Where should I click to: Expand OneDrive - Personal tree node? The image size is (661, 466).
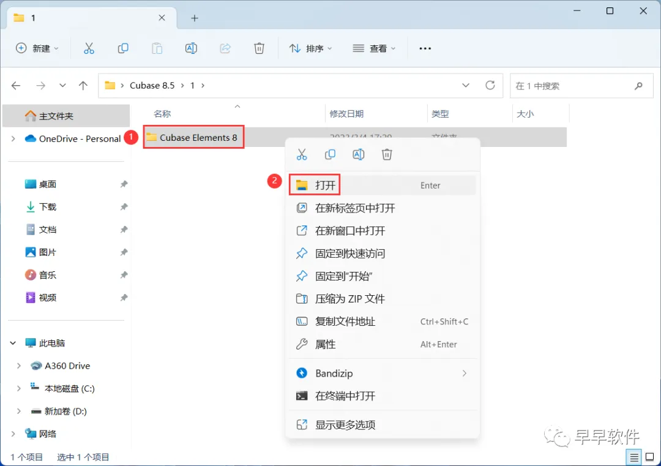pyautogui.click(x=13, y=138)
